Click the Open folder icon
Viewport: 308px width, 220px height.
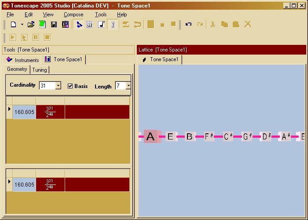coord(31,25)
